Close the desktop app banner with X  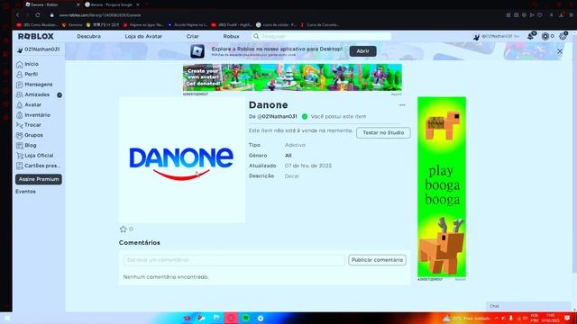(x=560, y=51)
